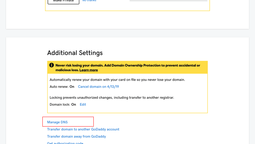
Task: Click the 'Locking prevents unauthorized changes' sentence
Action: click(112, 97)
